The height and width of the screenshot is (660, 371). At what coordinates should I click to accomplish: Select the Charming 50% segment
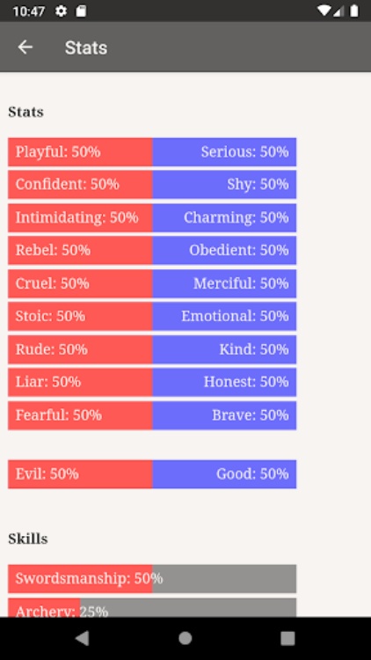[x=224, y=217]
